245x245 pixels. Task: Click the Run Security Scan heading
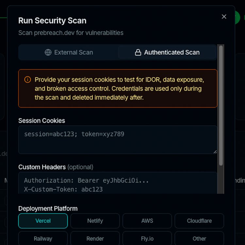point(52,21)
